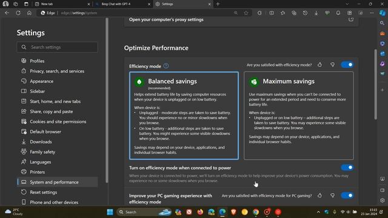Open the split screen tool
Image resolution: width=388 pixels, height=218 pixels.
tap(272, 13)
